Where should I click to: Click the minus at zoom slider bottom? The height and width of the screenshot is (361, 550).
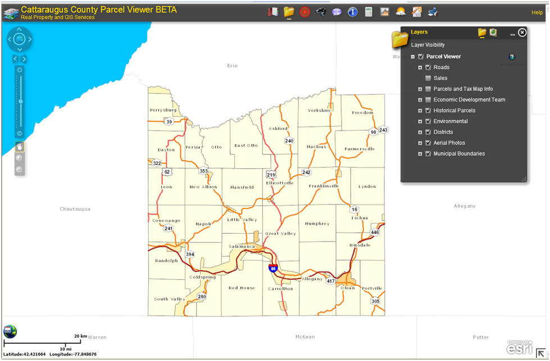tap(20, 133)
